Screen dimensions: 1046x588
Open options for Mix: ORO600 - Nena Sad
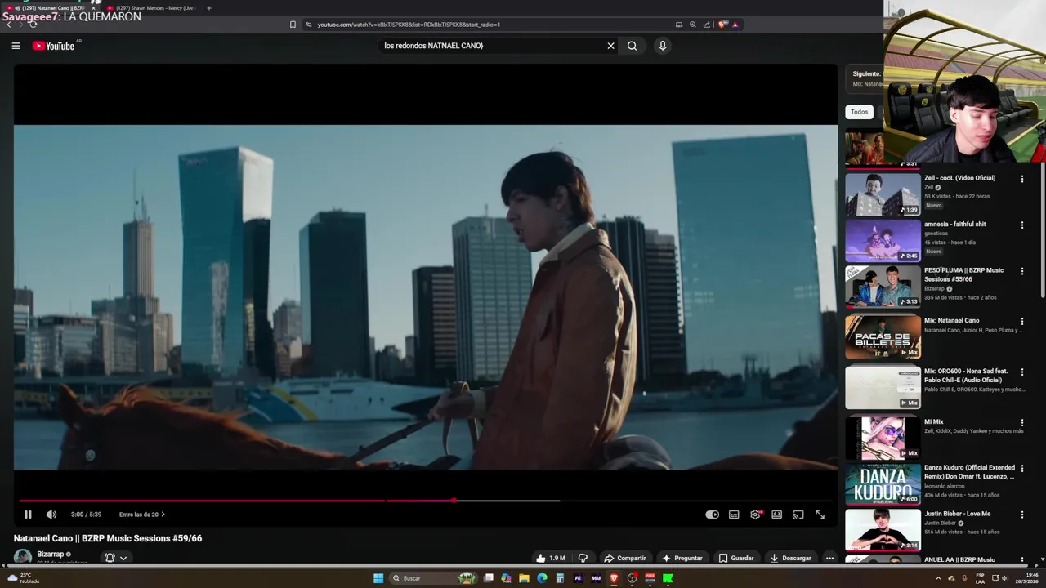click(1021, 372)
